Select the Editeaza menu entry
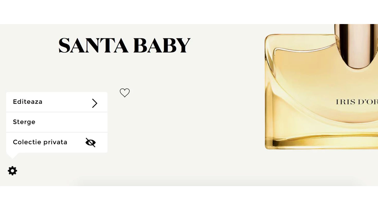 [57, 102]
